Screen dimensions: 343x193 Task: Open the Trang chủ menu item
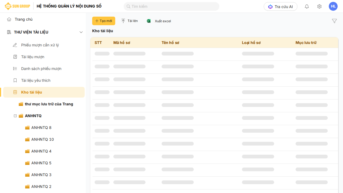24,19
